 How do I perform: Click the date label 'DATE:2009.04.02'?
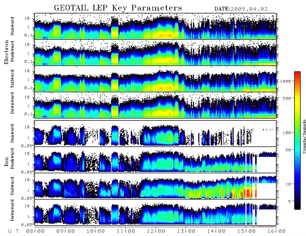click(x=241, y=9)
